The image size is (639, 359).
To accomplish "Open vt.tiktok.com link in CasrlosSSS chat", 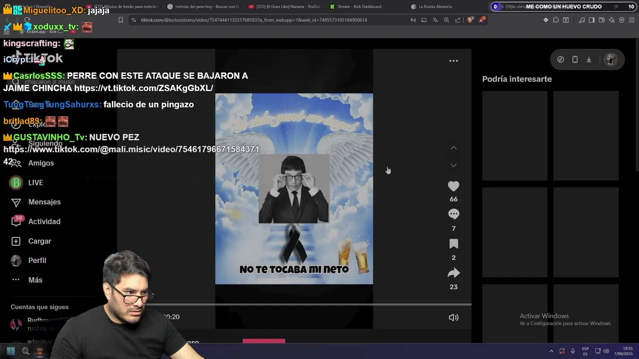I will 143,88.
